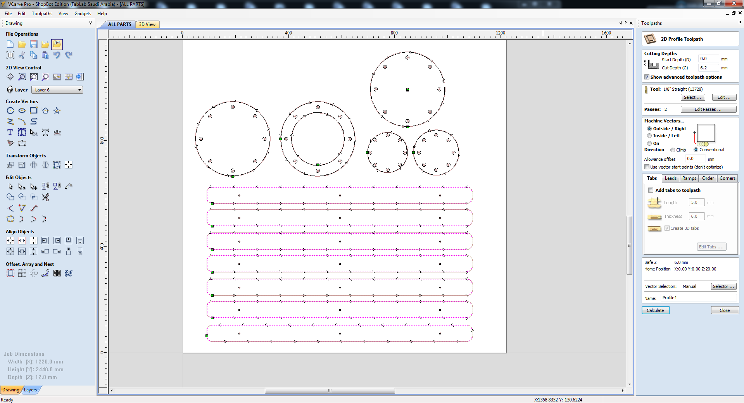Open the Toolpaths menu
Image resolution: width=744 pixels, height=403 pixels.
42,14
